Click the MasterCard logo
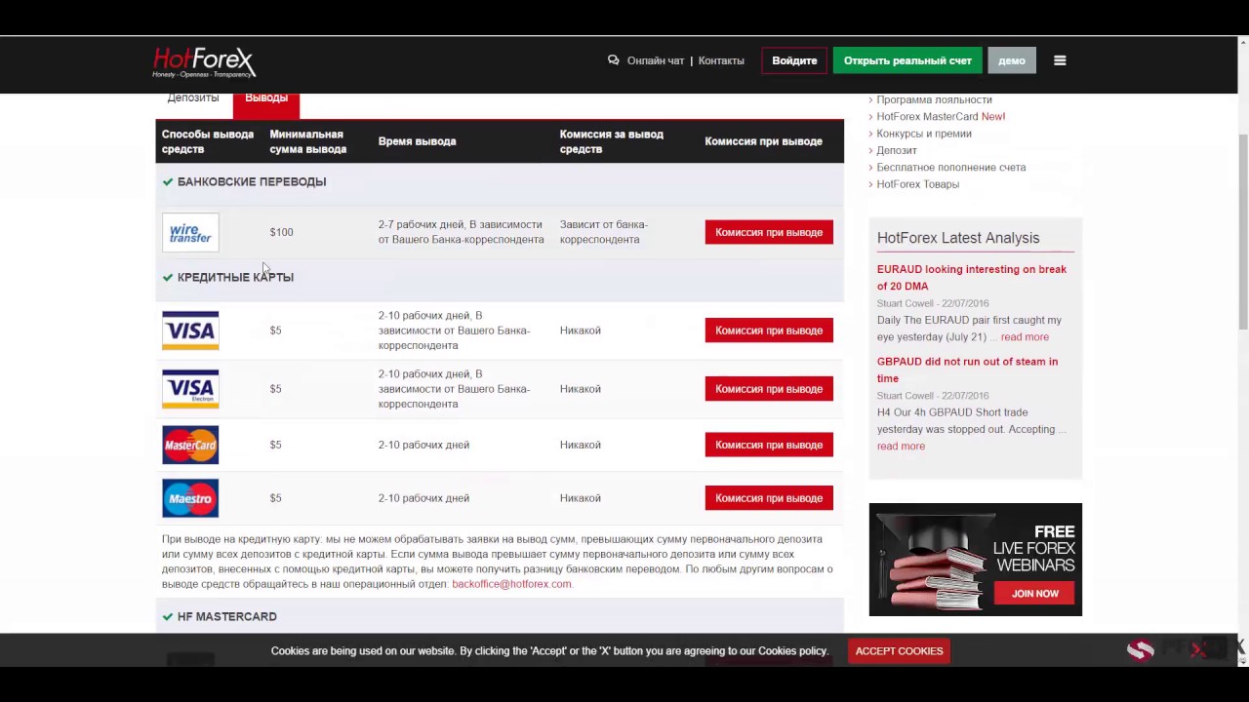 click(x=190, y=446)
